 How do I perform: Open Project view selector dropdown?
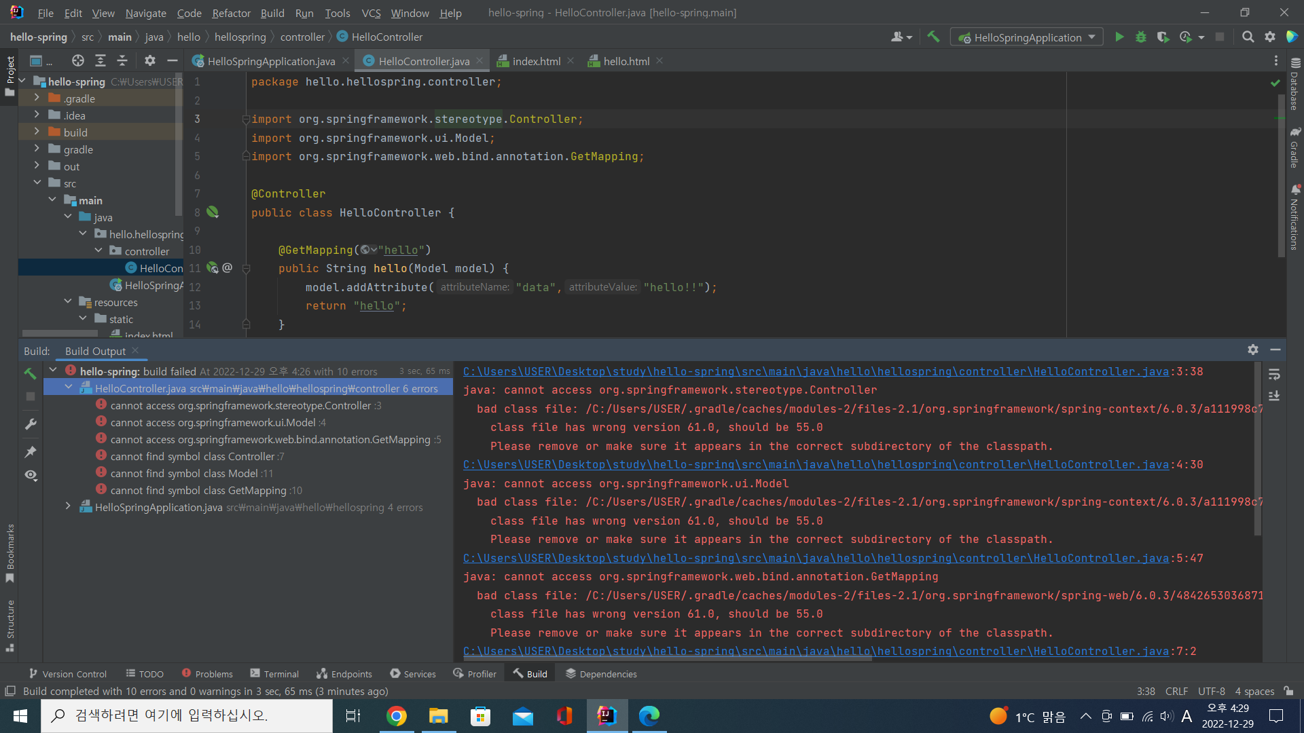click(x=41, y=61)
